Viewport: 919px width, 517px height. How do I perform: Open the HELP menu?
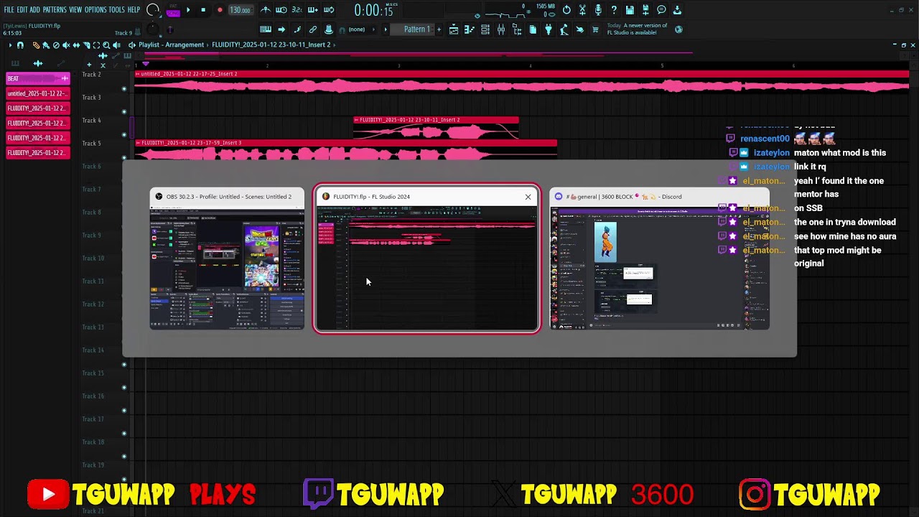click(134, 10)
